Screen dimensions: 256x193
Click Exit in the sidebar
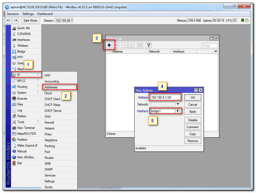tap(26, 163)
